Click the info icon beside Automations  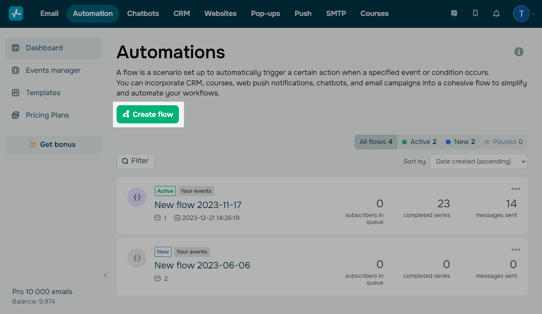point(519,52)
